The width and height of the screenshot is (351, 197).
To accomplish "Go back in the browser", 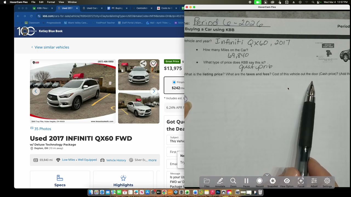I will (18, 16).
